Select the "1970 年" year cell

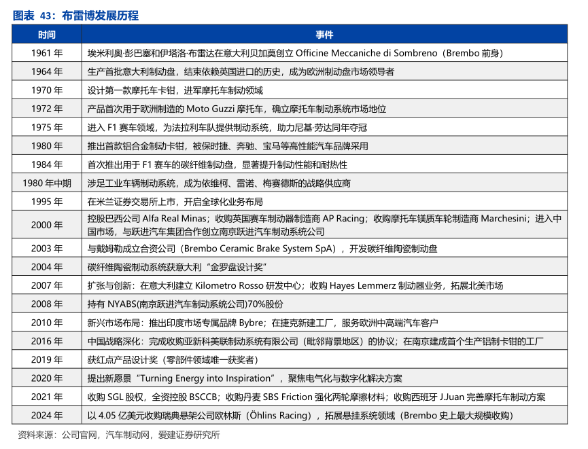click(x=46, y=90)
